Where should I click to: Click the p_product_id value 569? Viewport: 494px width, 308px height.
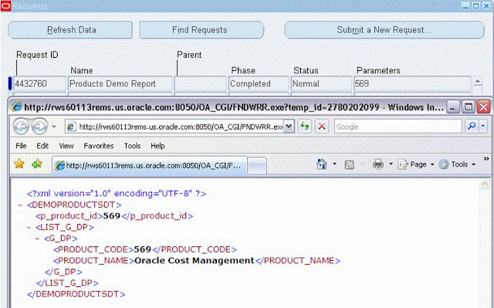(112, 216)
